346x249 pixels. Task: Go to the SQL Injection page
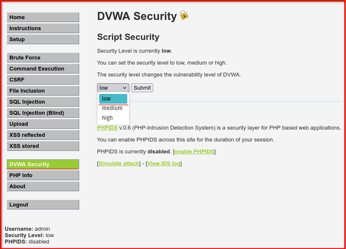[43, 102]
